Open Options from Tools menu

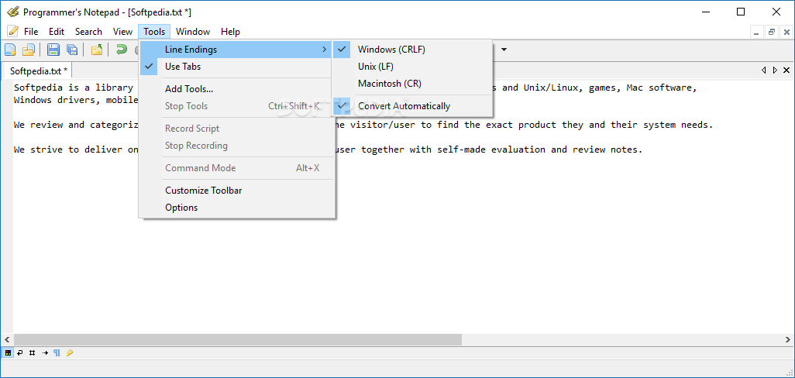[x=237, y=208]
